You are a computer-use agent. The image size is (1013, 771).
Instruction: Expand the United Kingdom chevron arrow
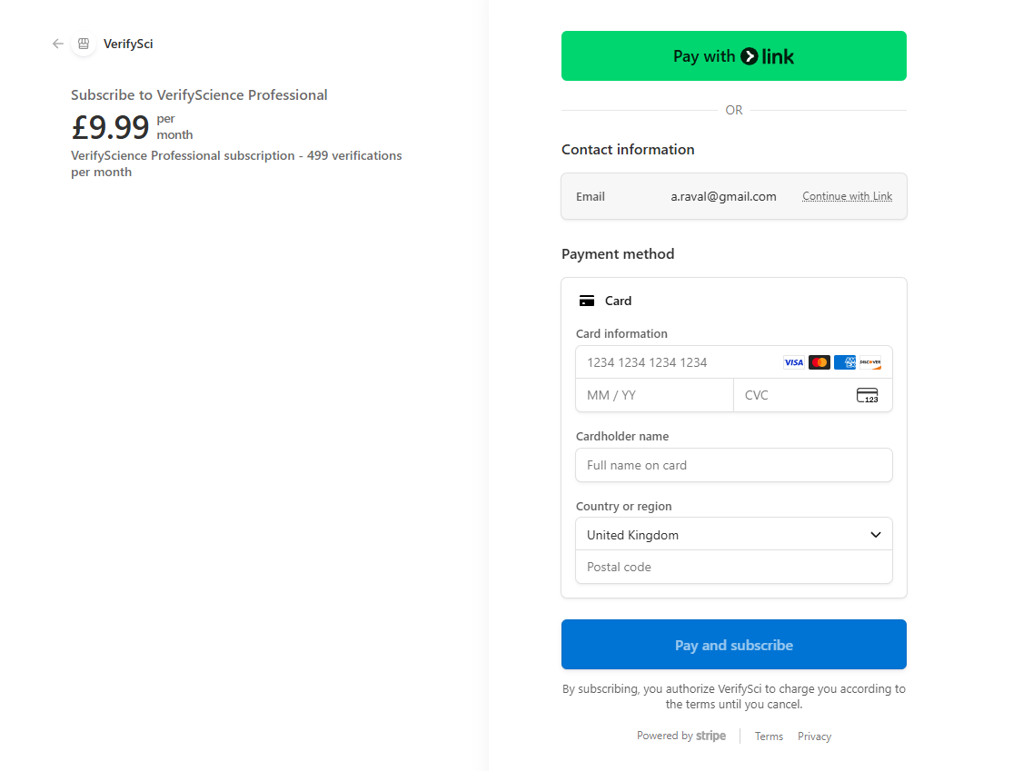[876, 535]
